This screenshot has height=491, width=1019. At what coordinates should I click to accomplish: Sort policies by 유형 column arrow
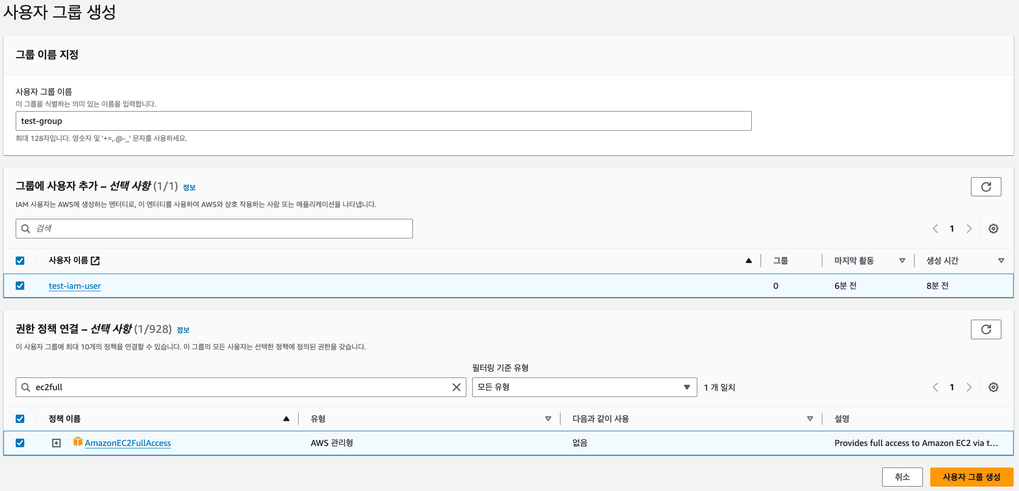[548, 419]
